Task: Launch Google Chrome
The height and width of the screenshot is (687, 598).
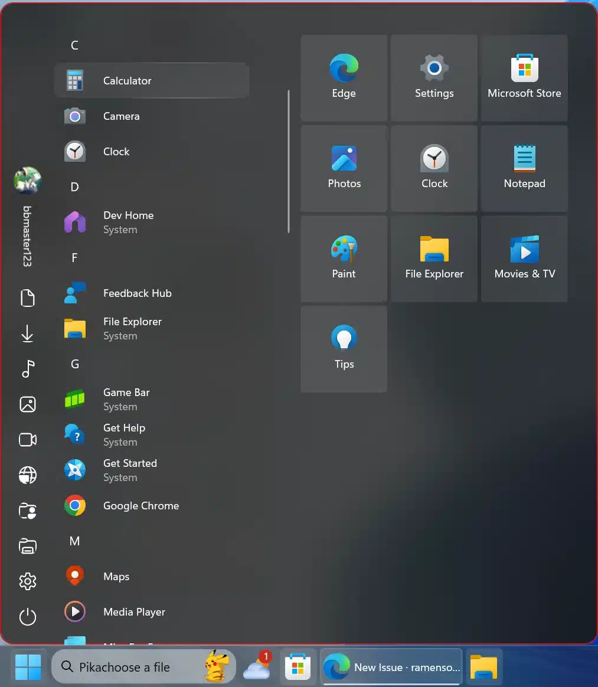Action: [152, 506]
